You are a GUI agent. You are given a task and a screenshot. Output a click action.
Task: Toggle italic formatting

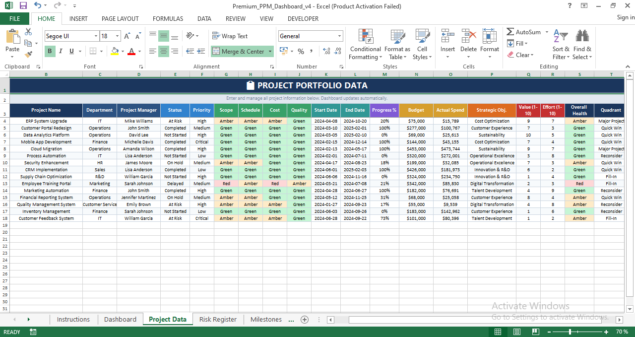(x=60, y=51)
